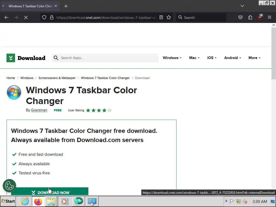
Task: Click the site security padlock icon
Action: pyautogui.click(x=51, y=17)
